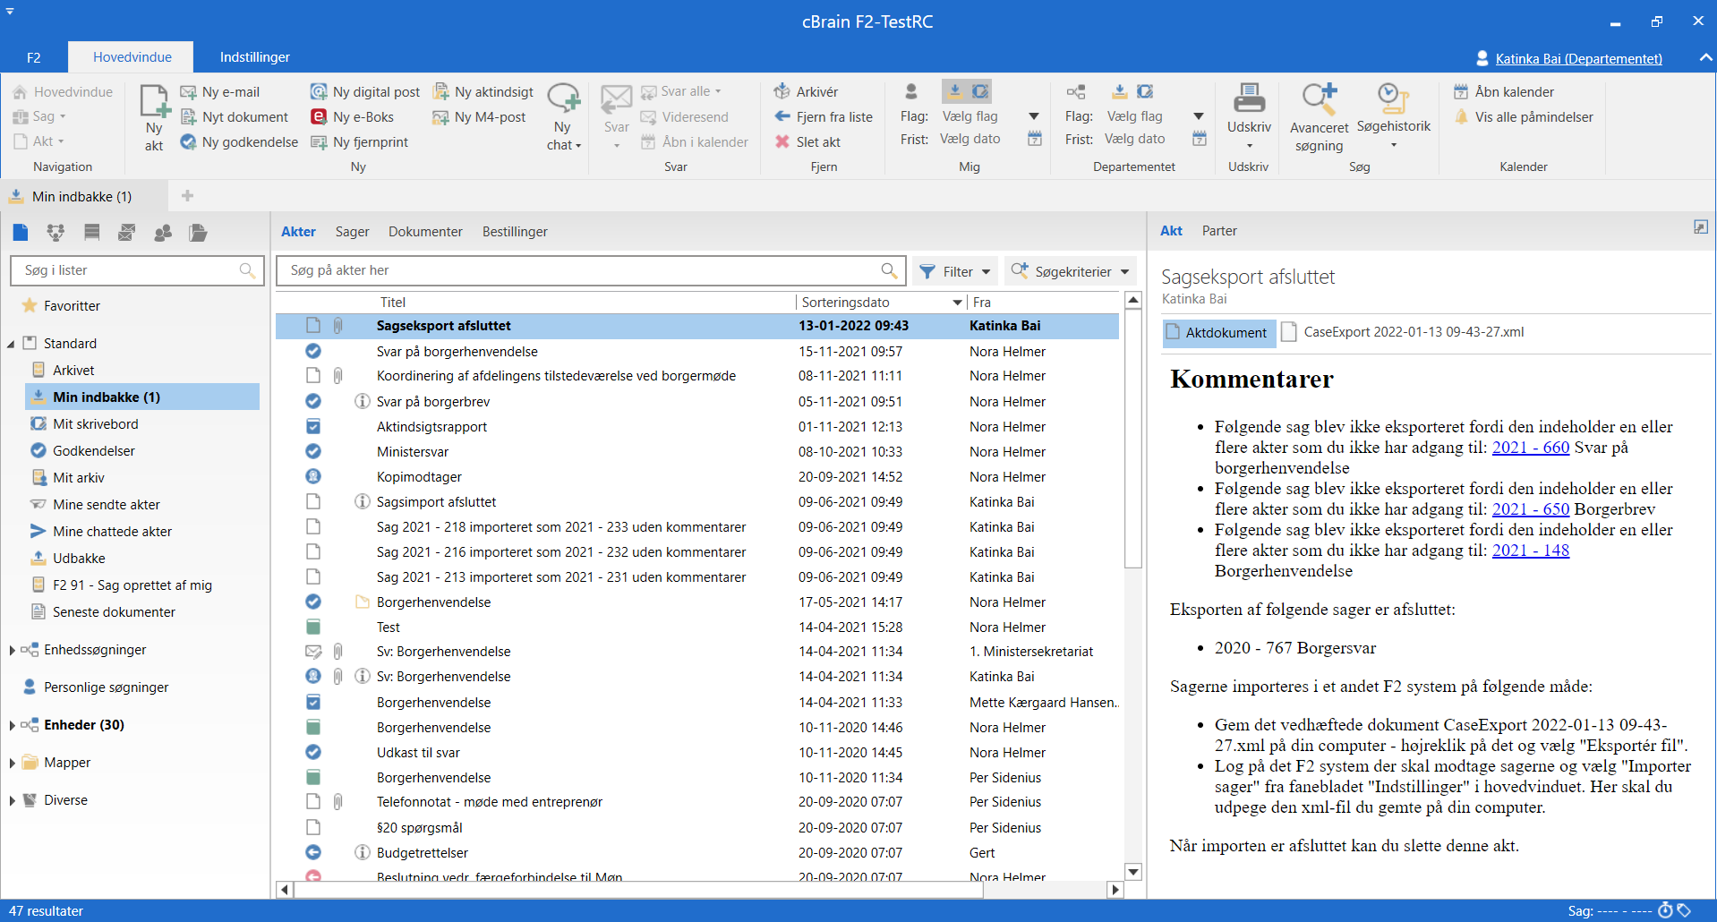Create a new akt with Ny akt
This screenshot has height=922, width=1717.
pos(154,117)
